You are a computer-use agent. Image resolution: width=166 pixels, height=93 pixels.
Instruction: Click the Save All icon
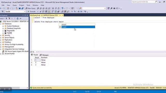coord(23,8)
